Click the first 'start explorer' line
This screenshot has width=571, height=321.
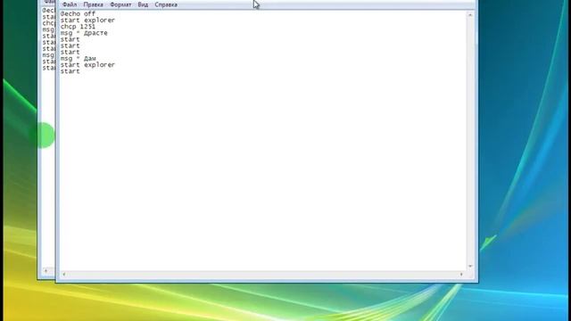point(87,20)
